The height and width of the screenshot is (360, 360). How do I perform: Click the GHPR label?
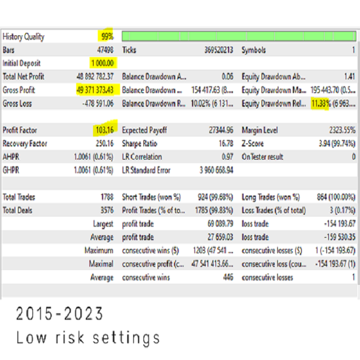(11, 170)
